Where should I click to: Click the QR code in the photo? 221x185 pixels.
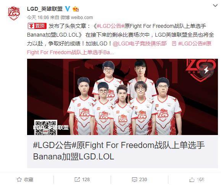pos(45,127)
